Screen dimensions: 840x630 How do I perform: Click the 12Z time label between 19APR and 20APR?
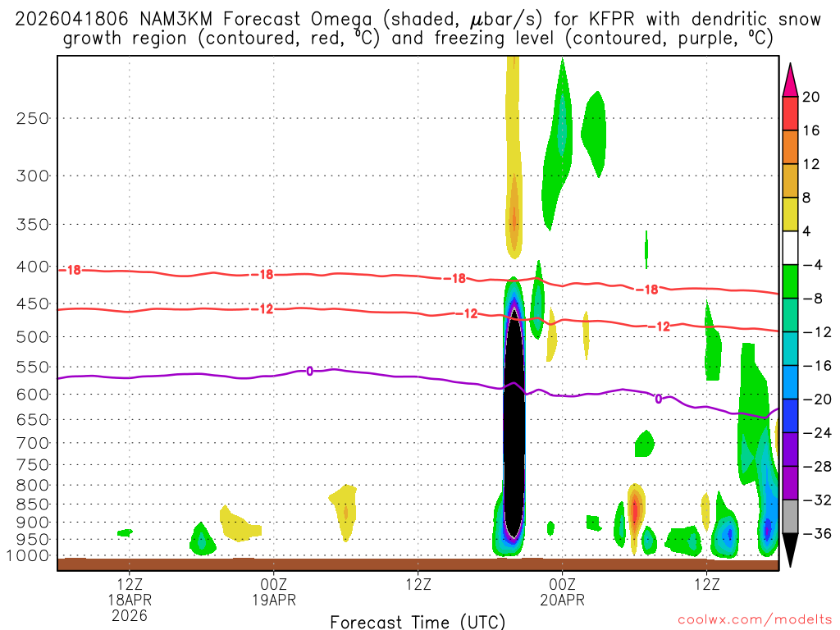(418, 584)
